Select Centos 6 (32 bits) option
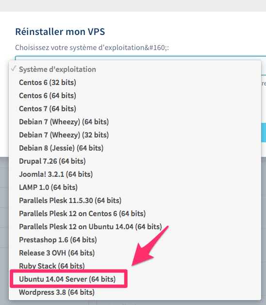266x305 pixels. coord(135,83)
